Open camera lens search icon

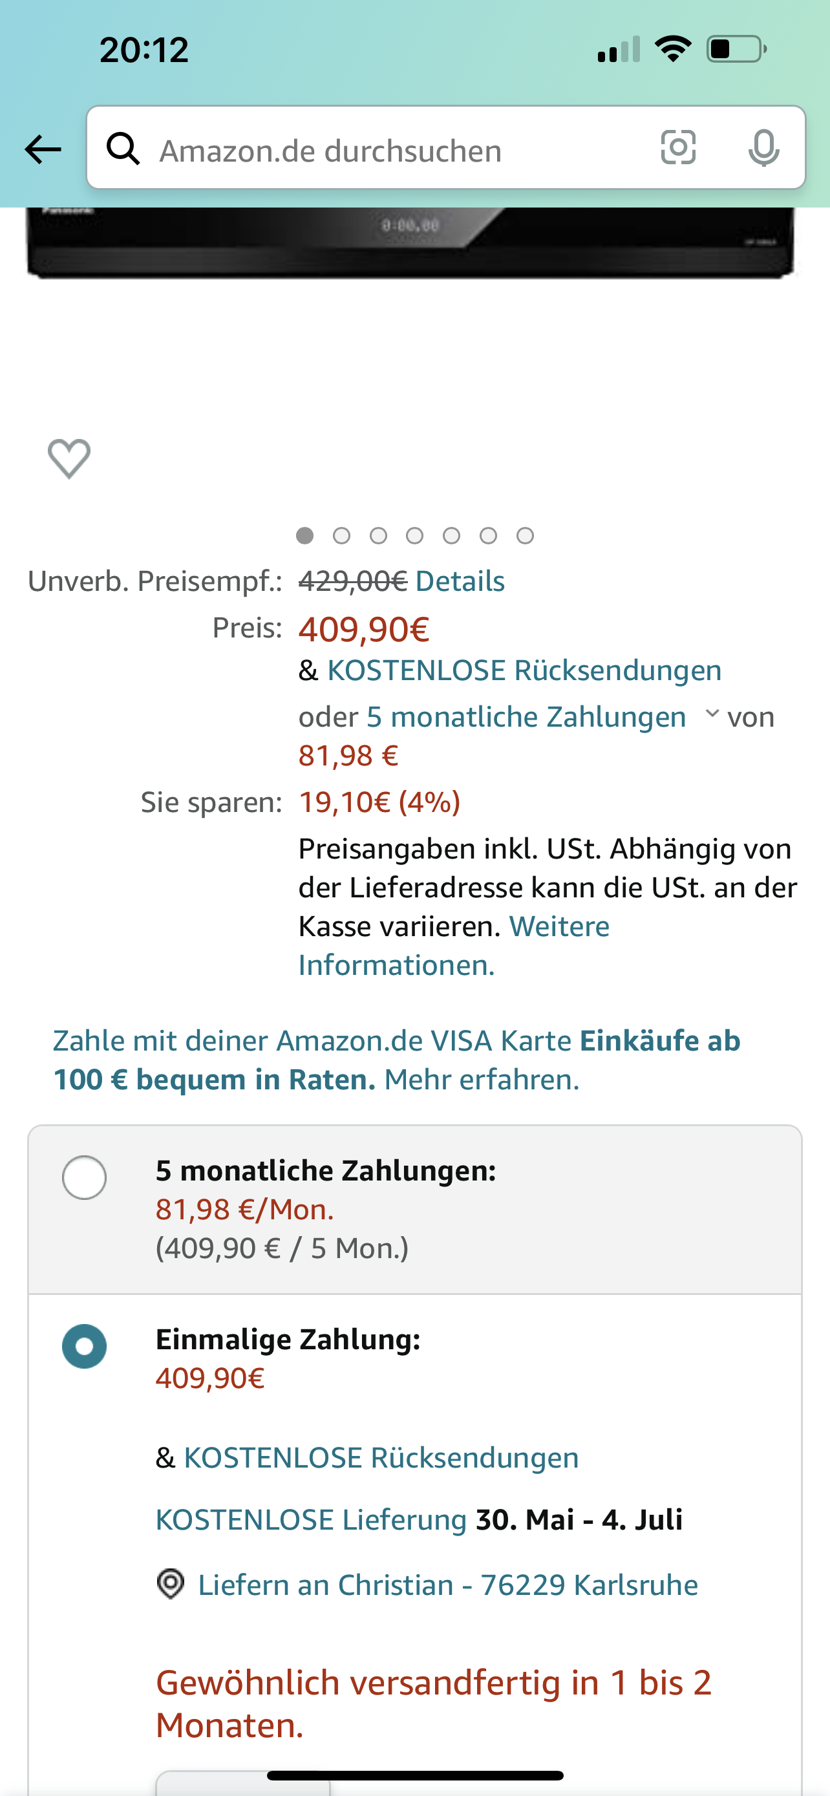(678, 147)
